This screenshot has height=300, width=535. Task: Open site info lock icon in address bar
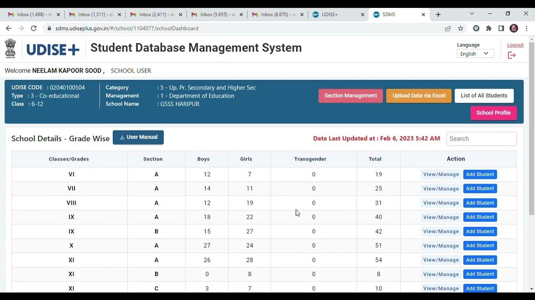(x=49, y=28)
